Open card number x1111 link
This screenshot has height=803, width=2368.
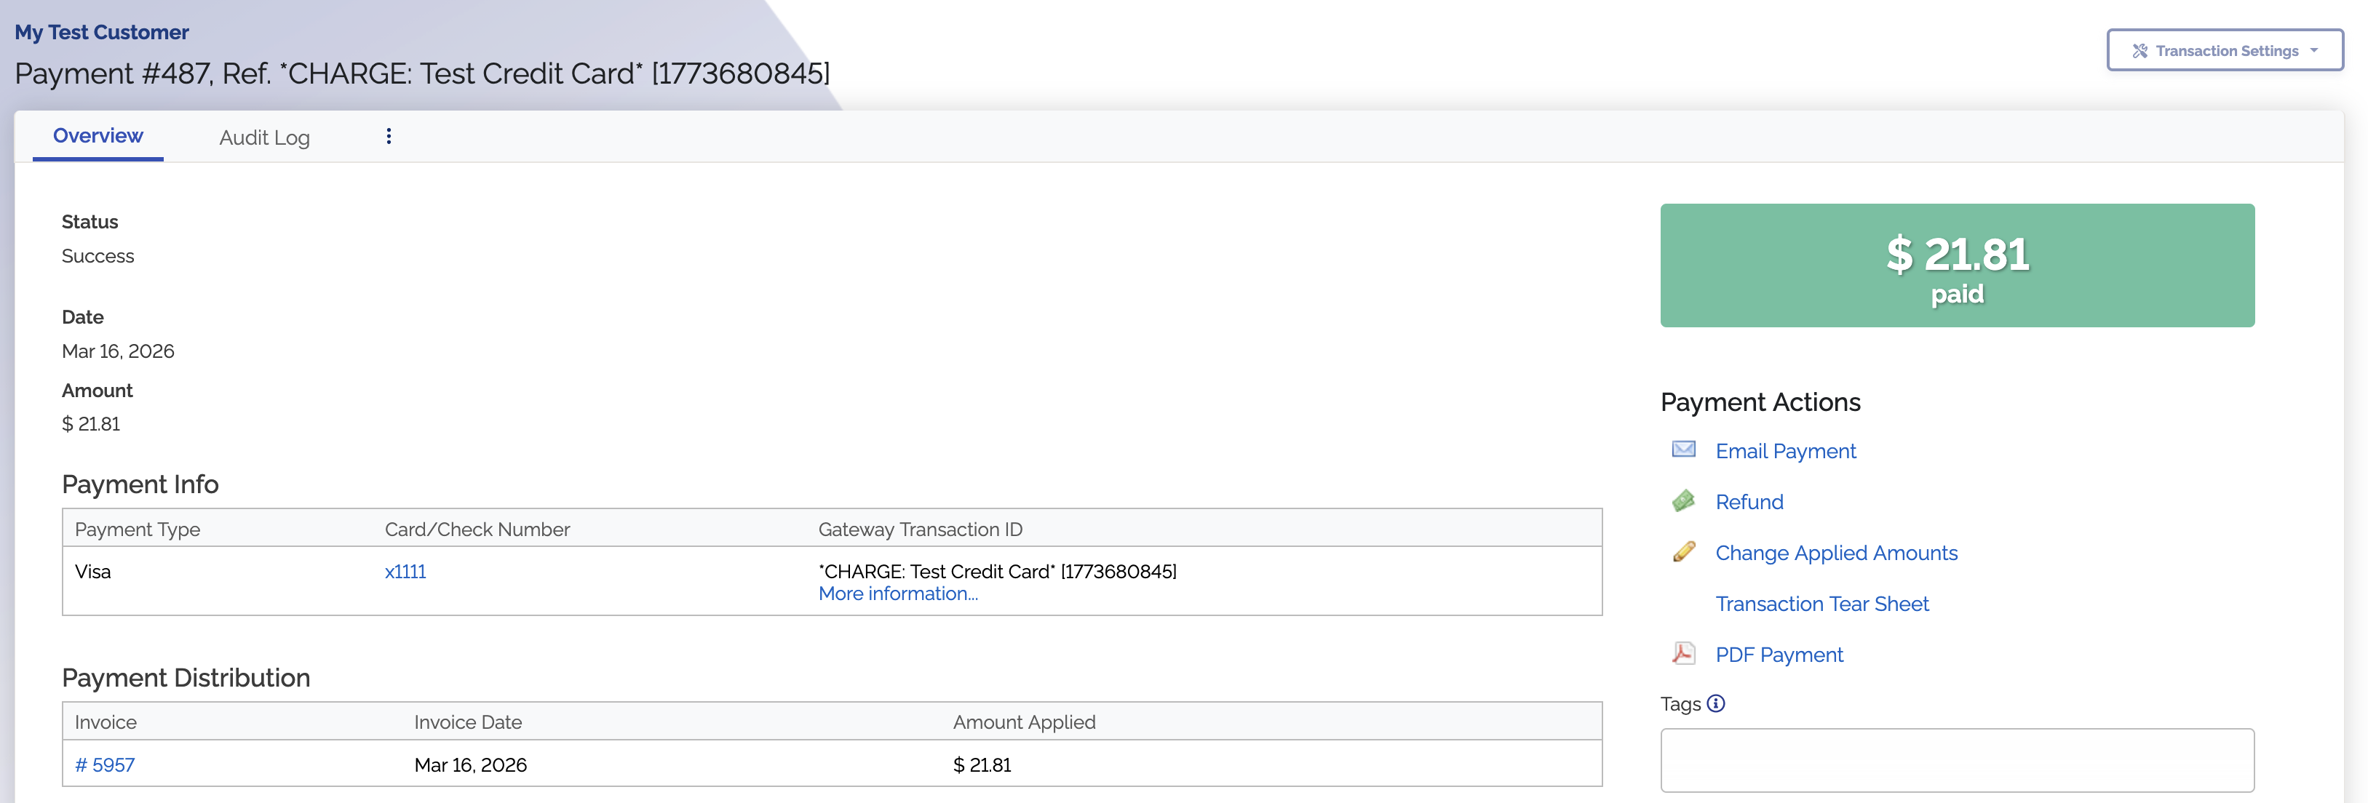click(405, 572)
